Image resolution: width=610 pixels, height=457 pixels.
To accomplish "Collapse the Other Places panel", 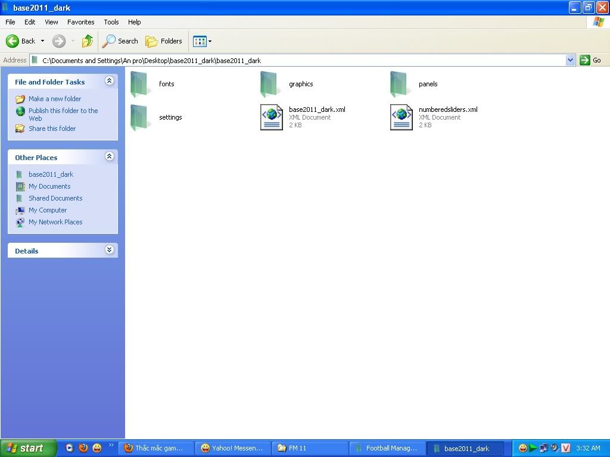I will 110,156.
